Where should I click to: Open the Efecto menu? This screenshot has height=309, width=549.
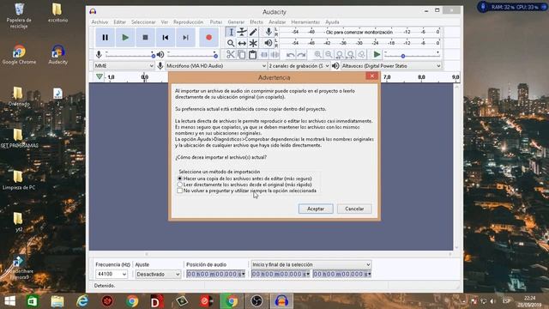tap(256, 22)
